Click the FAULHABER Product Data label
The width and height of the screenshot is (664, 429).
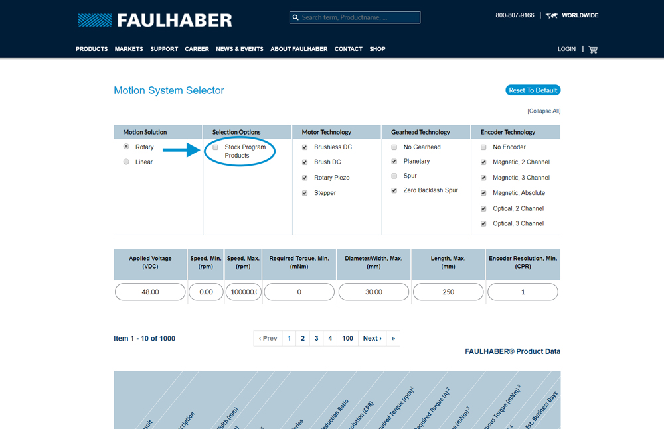pyautogui.click(x=513, y=351)
